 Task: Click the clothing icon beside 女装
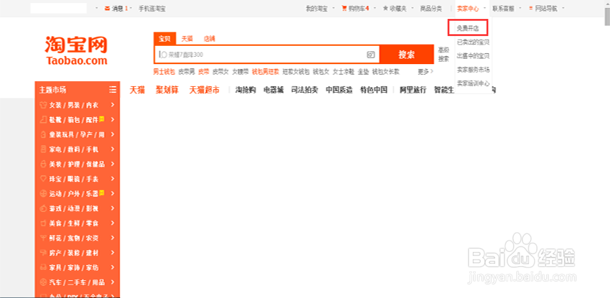[43, 105]
